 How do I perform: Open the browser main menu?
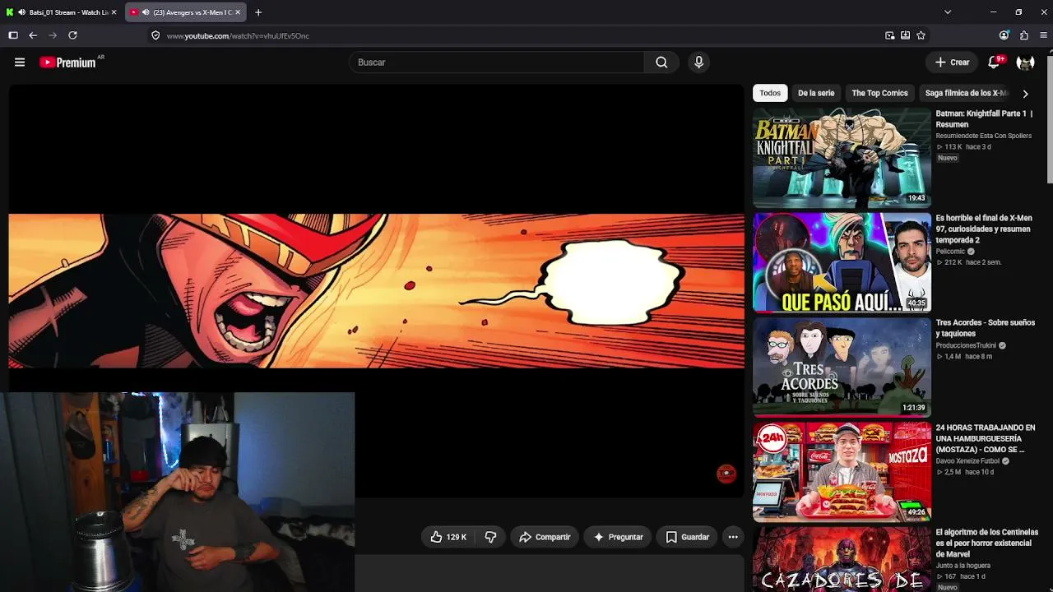click(1044, 35)
